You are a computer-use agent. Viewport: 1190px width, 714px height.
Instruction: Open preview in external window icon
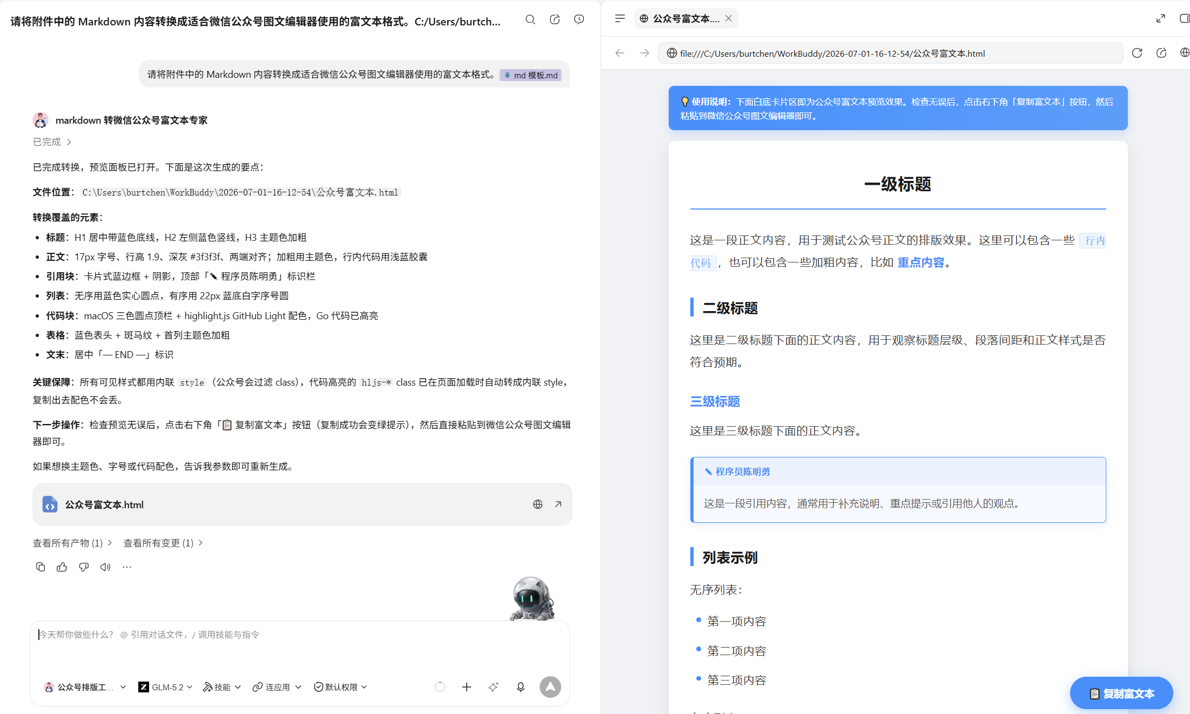coord(1161,53)
